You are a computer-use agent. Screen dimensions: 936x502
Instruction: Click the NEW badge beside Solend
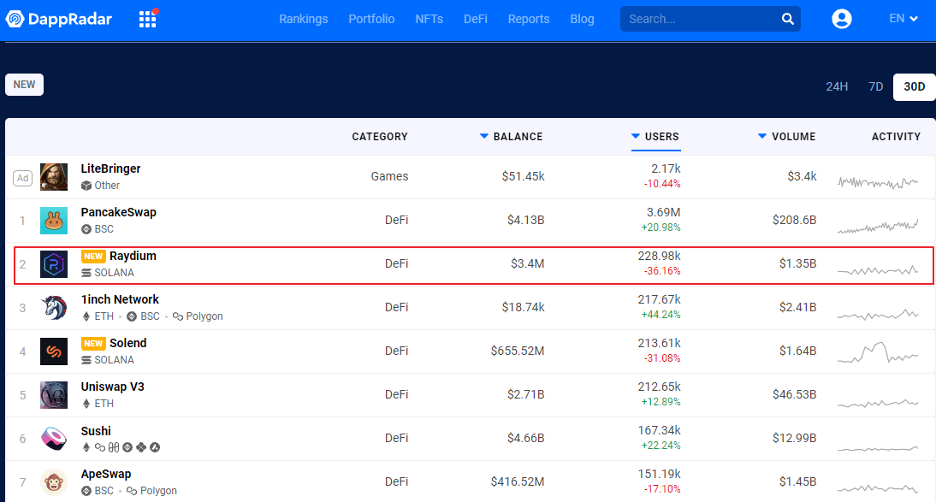point(94,343)
